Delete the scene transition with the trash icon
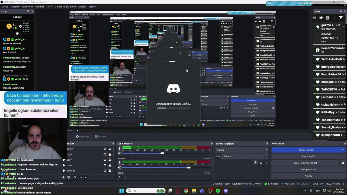This screenshot has width=347, height=195. [x=261, y=162]
